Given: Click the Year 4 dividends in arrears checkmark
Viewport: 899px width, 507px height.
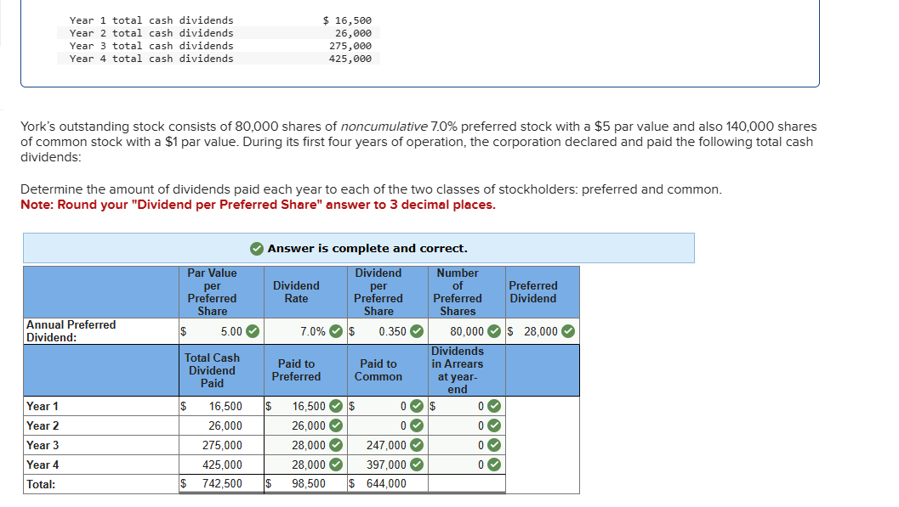Looking at the screenshot, I should tap(494, 465).
